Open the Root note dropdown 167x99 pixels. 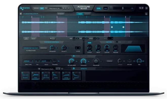point(110,39)
